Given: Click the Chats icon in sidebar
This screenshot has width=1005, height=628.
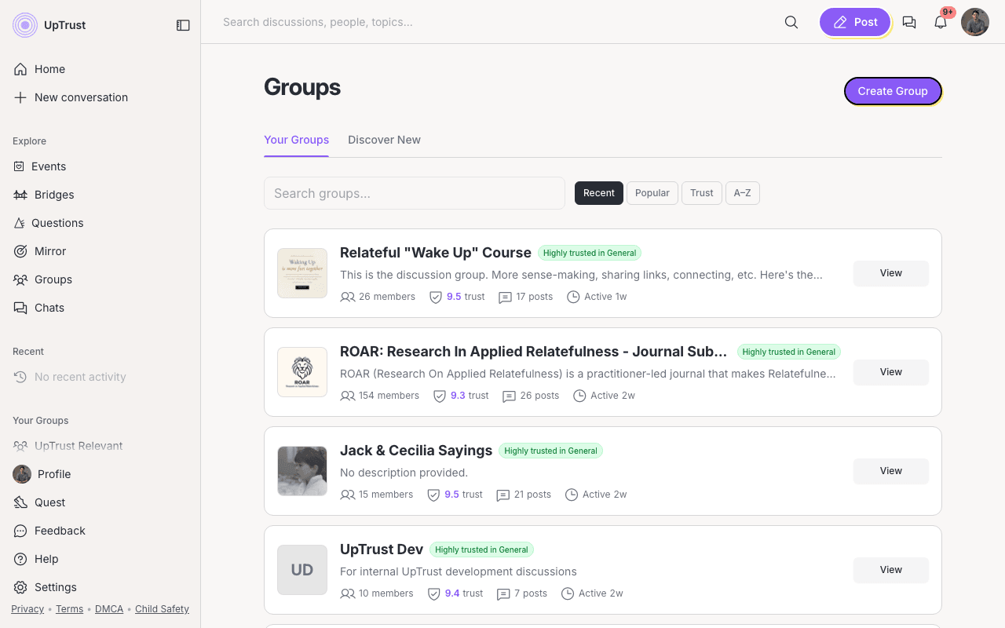Looking at the screenshot, I should [x=20, y=308].
